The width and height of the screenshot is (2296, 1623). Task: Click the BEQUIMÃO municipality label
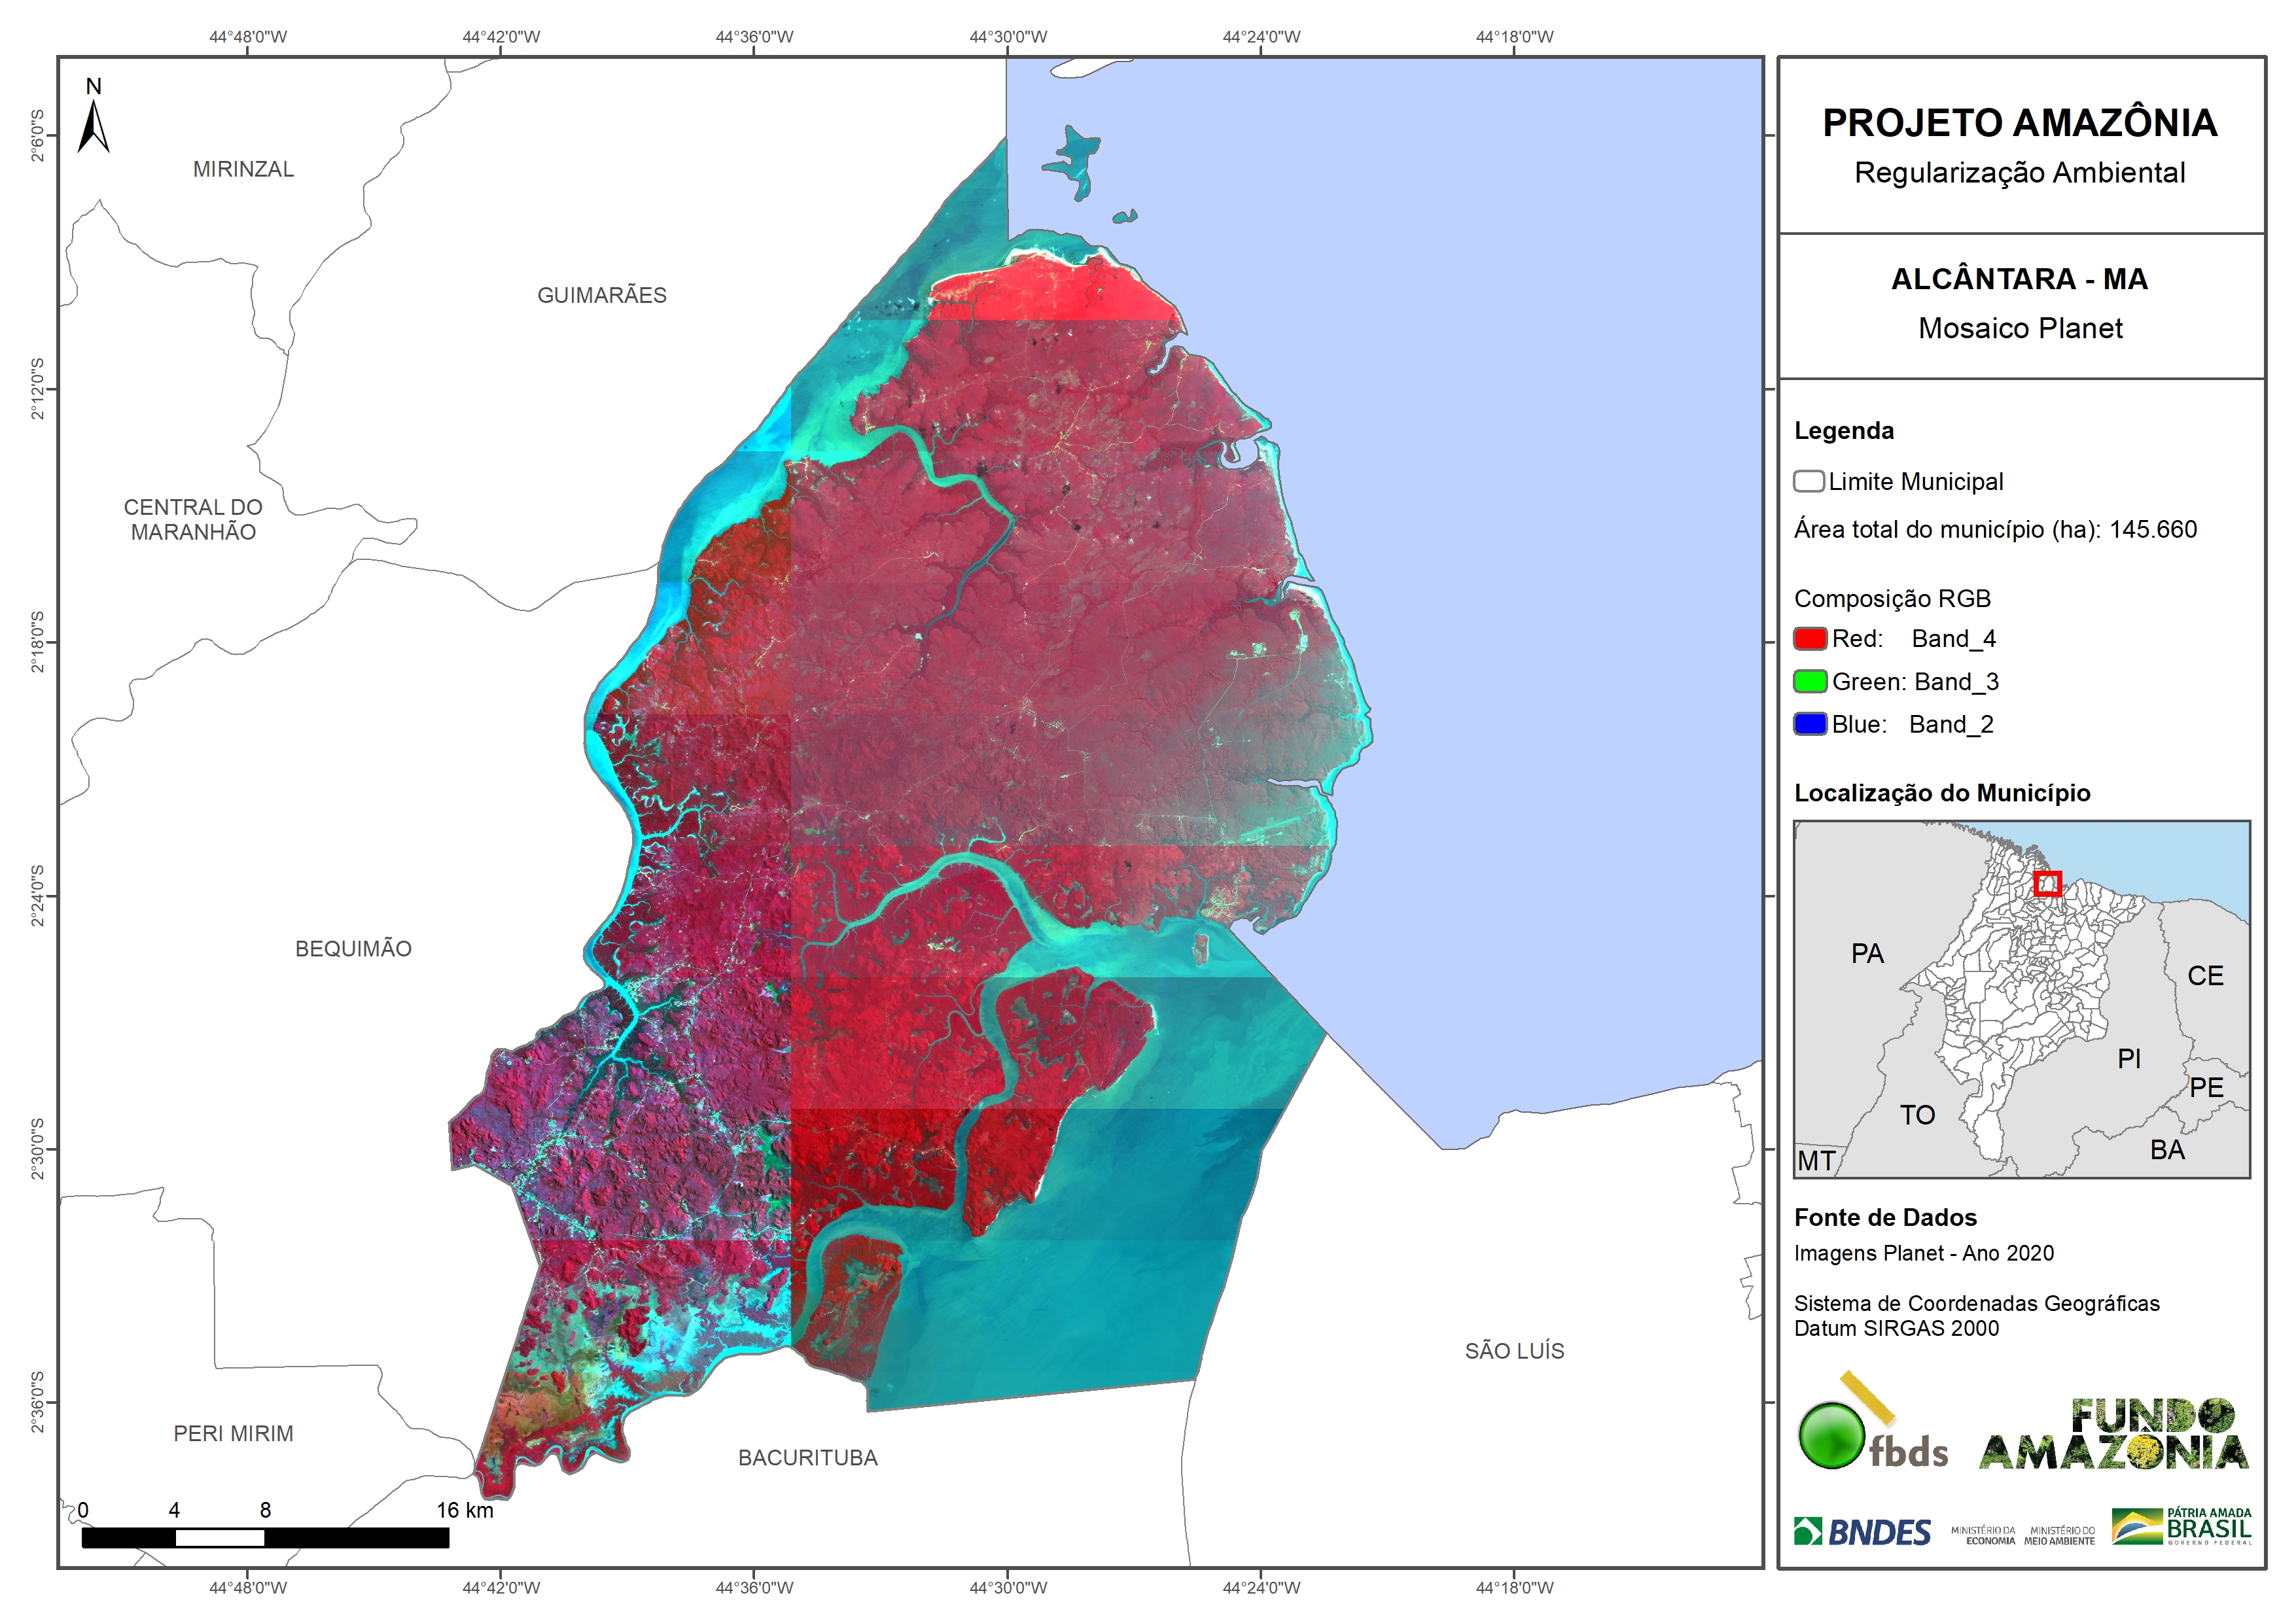tap(353, 948)
